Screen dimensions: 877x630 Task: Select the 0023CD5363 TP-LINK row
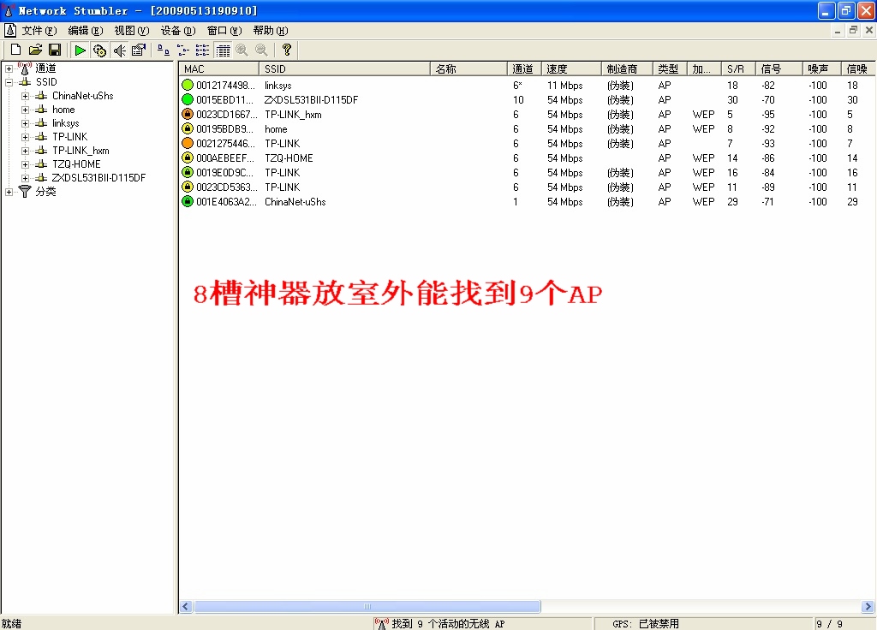pos(526,187)
